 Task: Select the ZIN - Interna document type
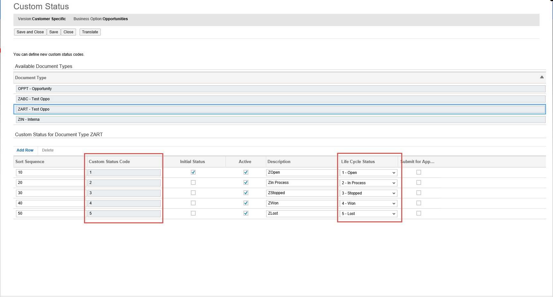281,120
